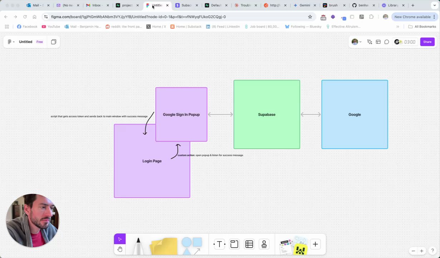Image resolution: width=440 pixels, height=258 pixels.
Task: Select connector between Popup and Supabase
Action: [220, 114]
